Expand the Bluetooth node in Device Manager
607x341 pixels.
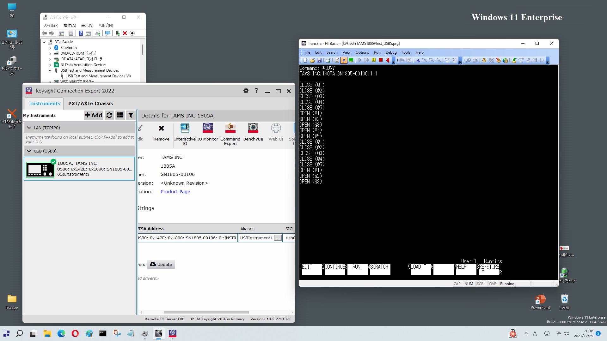pyautogui.click(x=50, y=48)
